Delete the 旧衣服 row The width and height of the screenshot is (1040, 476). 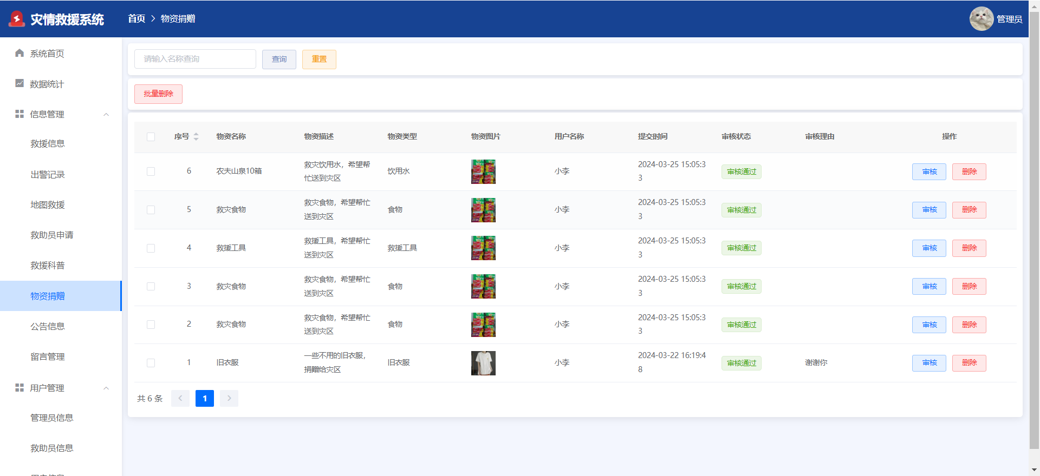coord(969,363)
